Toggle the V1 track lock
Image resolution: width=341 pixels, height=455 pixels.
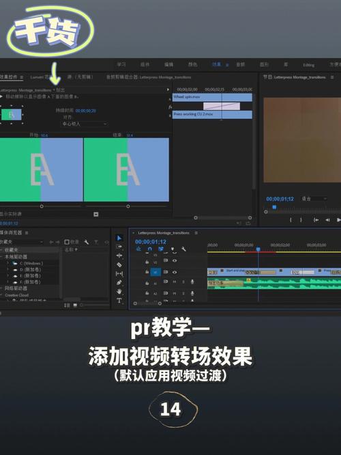(x=147, y=272)
